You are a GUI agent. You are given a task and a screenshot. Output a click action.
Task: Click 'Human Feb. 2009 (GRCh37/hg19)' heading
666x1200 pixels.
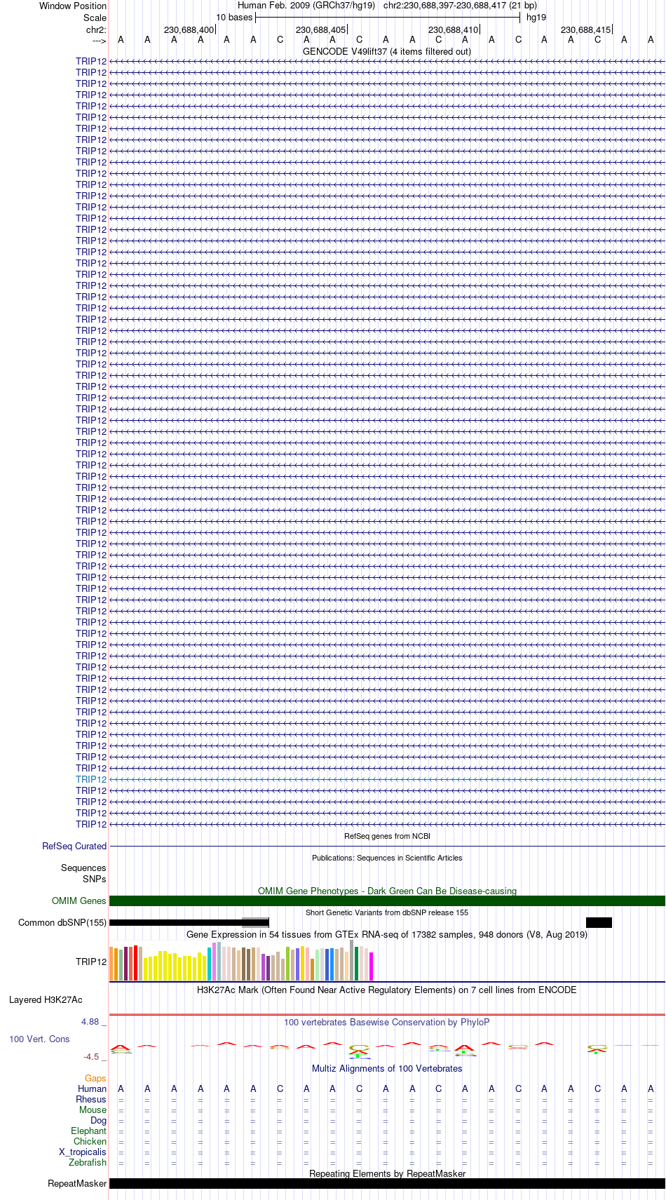point(306,5)
